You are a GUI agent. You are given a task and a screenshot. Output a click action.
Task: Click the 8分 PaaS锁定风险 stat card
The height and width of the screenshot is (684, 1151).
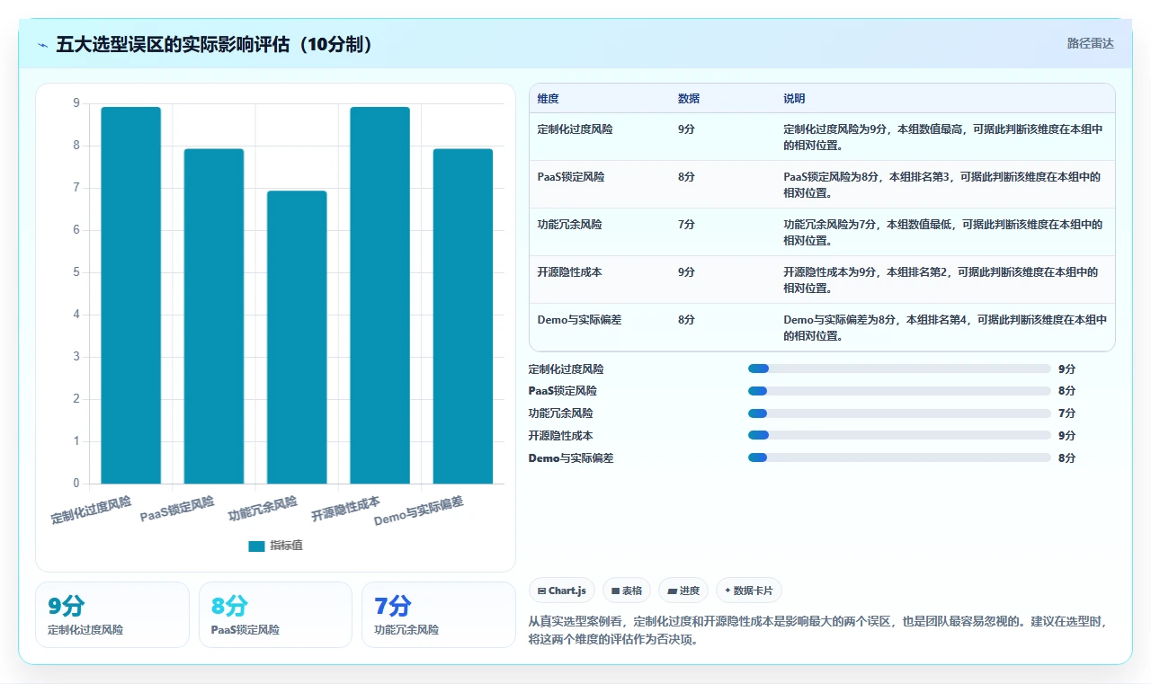(275, 615)
